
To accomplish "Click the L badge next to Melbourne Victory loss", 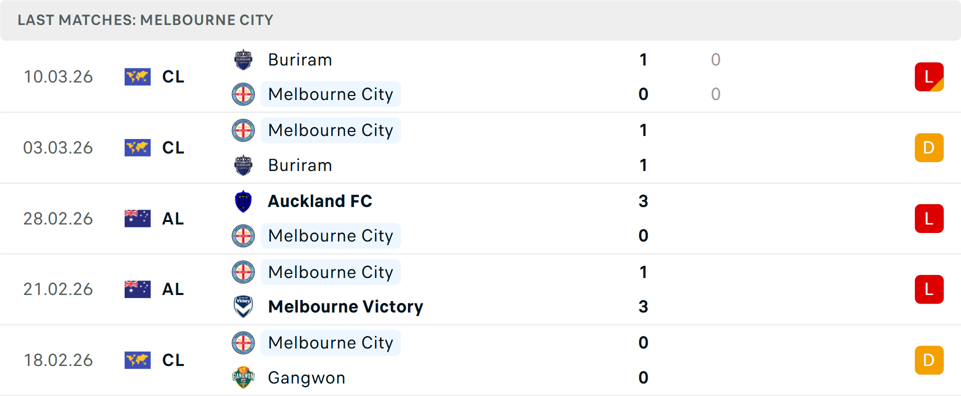I will [x=929, y=289].
